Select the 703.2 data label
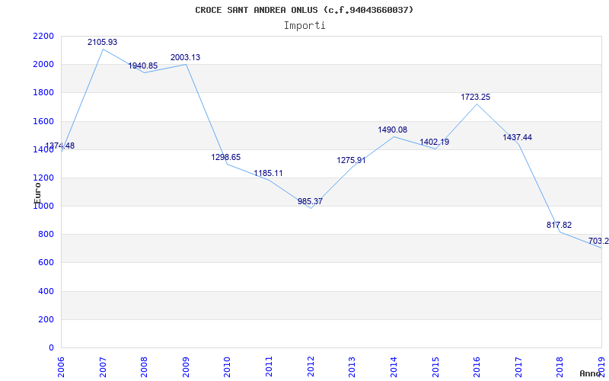Image resolution: width=609 pixels, height=381 pixels. coord(598,241)
